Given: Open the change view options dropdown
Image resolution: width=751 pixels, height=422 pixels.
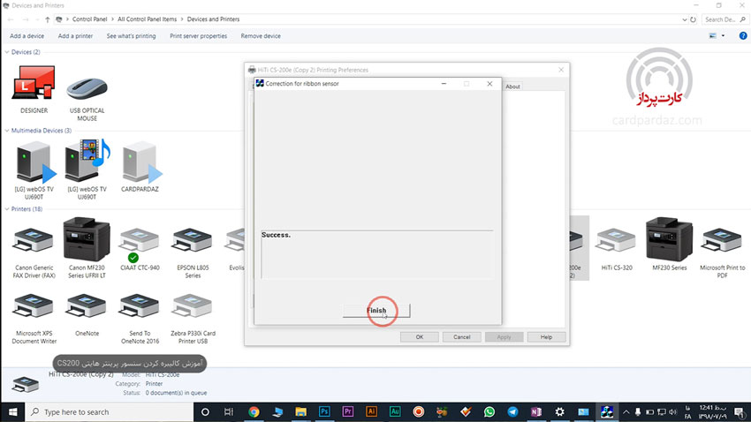Looking at the screenshot, I should (x=724, y=36).
